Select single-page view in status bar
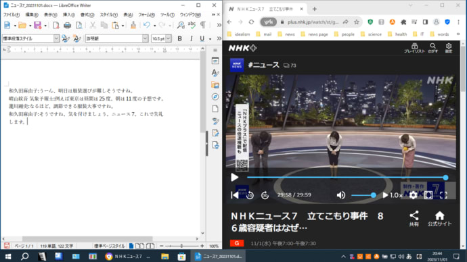 [x=131, y=246]
